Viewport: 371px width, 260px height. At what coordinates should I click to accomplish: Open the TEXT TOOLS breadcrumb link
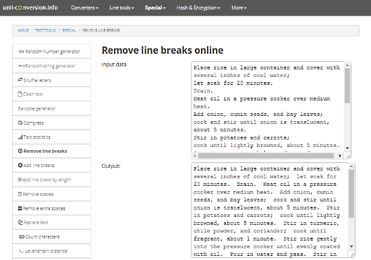[45, 30]
